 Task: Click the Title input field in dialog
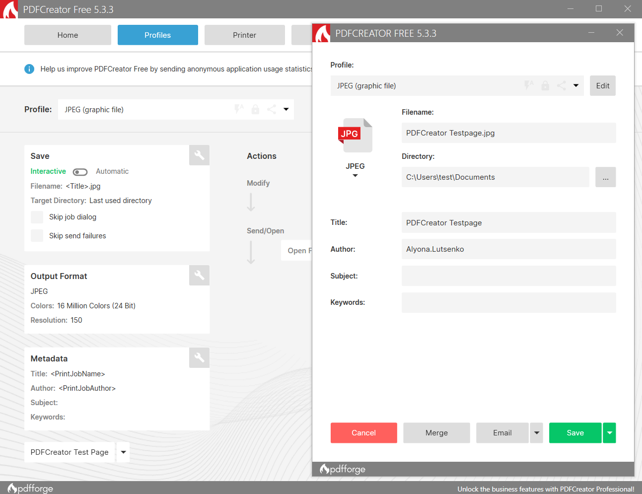tap(509, 223)
